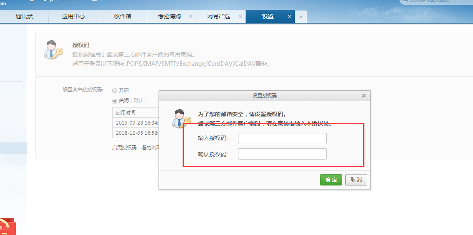Dismiss the 设置授权码 dialog with its X
473x235 pixels.
tap(364, 96)
